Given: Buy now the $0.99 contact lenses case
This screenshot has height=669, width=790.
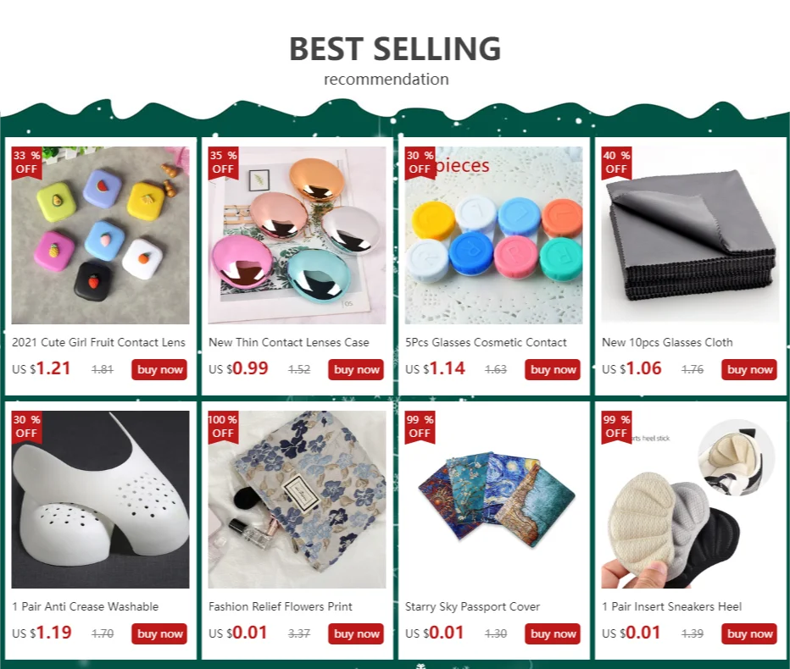Looking at the screenshot, I should (x=356, y=369).
